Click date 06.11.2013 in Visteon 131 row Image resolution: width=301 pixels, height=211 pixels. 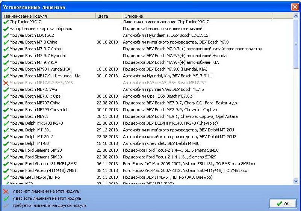[x=107, y=164]
